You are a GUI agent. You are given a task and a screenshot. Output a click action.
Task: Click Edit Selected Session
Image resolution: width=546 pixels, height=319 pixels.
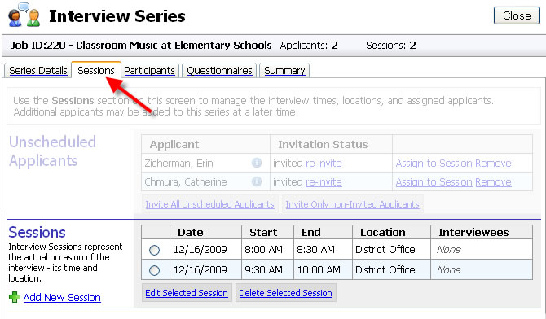pos(187,293)
